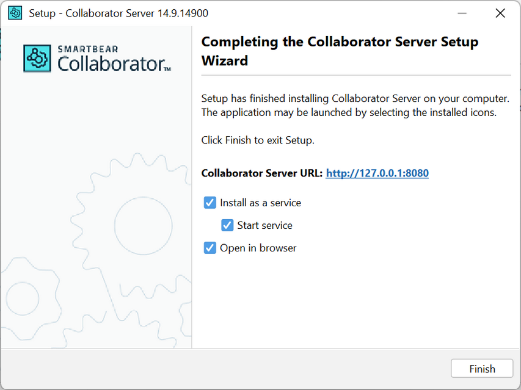Click the Finish button
521x390 pixels.
click(482, 369)
